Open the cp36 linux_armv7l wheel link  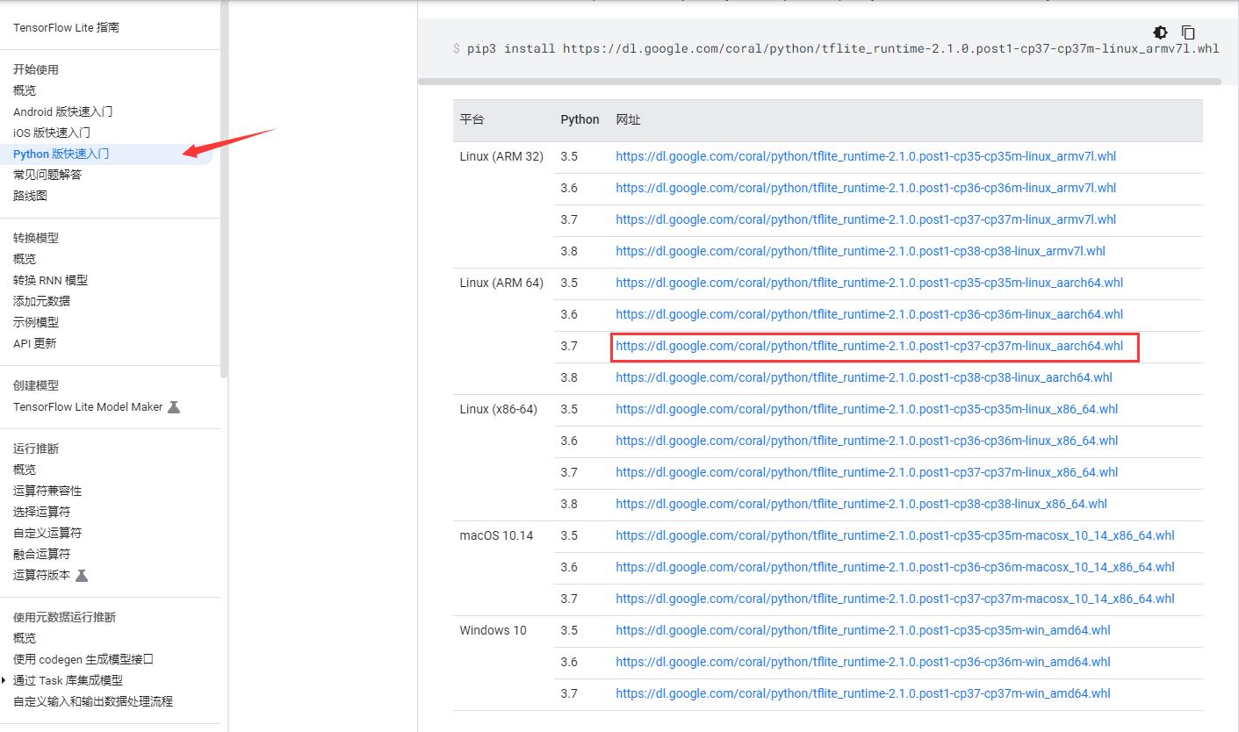click(866, 188)
